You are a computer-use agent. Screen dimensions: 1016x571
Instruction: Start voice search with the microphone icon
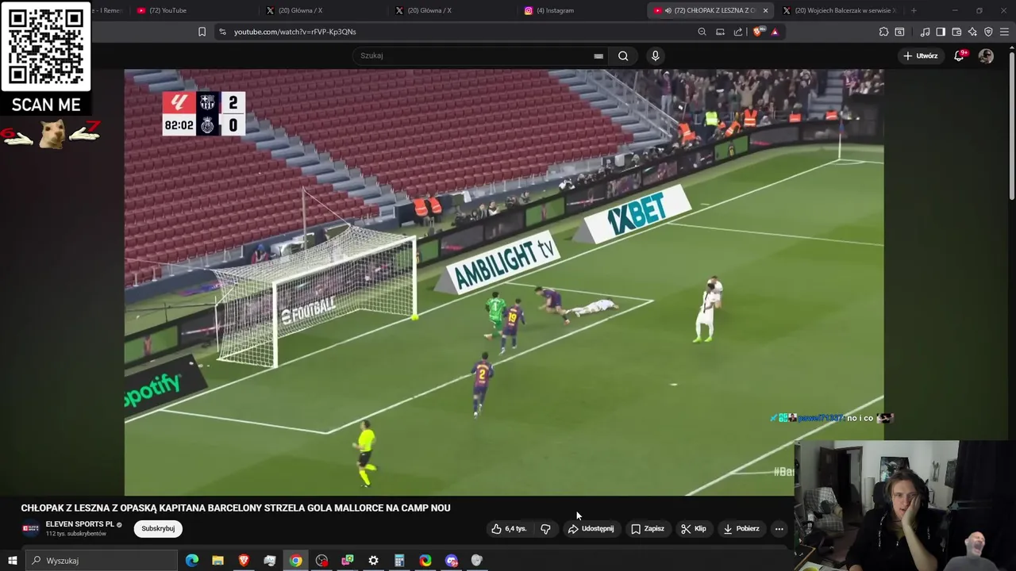point(655,56)
